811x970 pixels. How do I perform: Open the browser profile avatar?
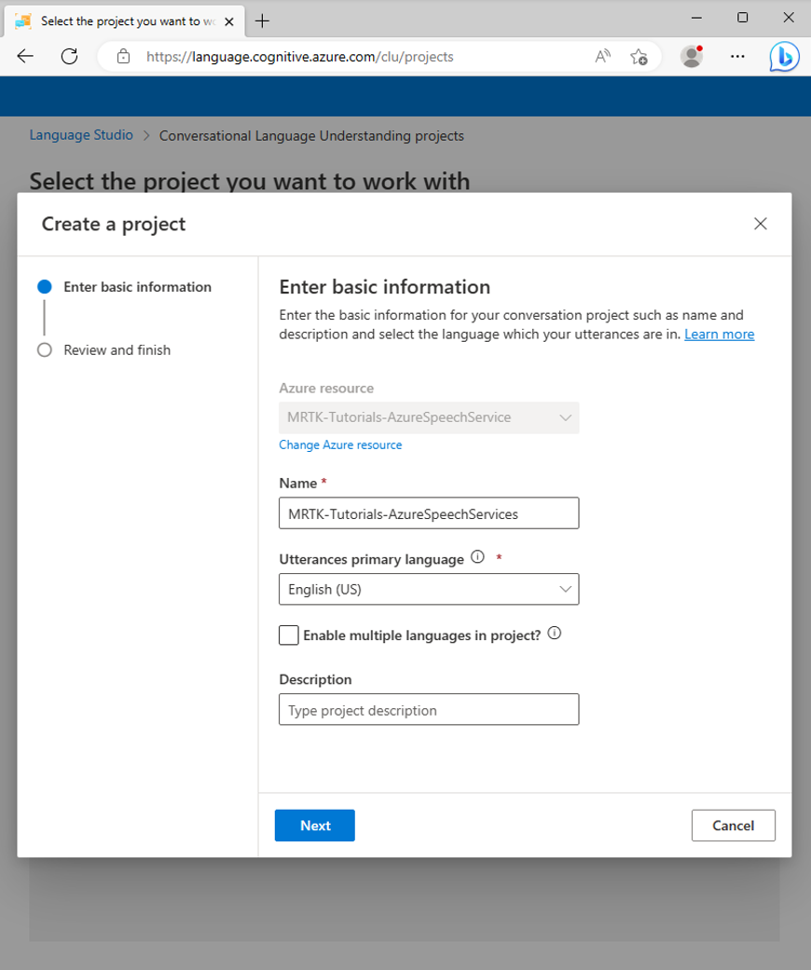point(692,56)
